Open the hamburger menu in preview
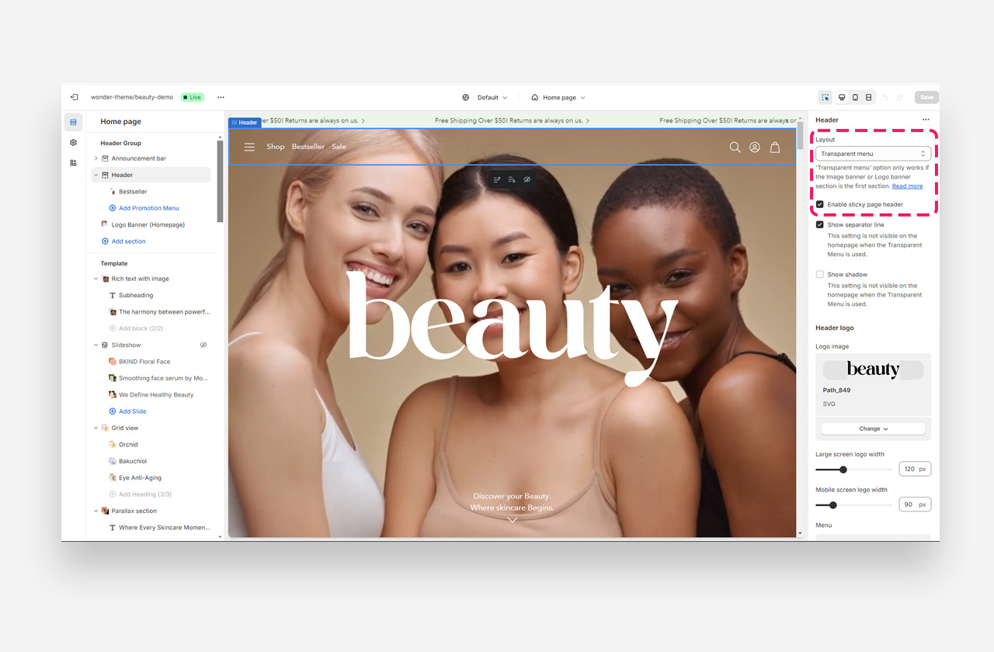This screenshot has height=652, width=994. tap(249, 147)
